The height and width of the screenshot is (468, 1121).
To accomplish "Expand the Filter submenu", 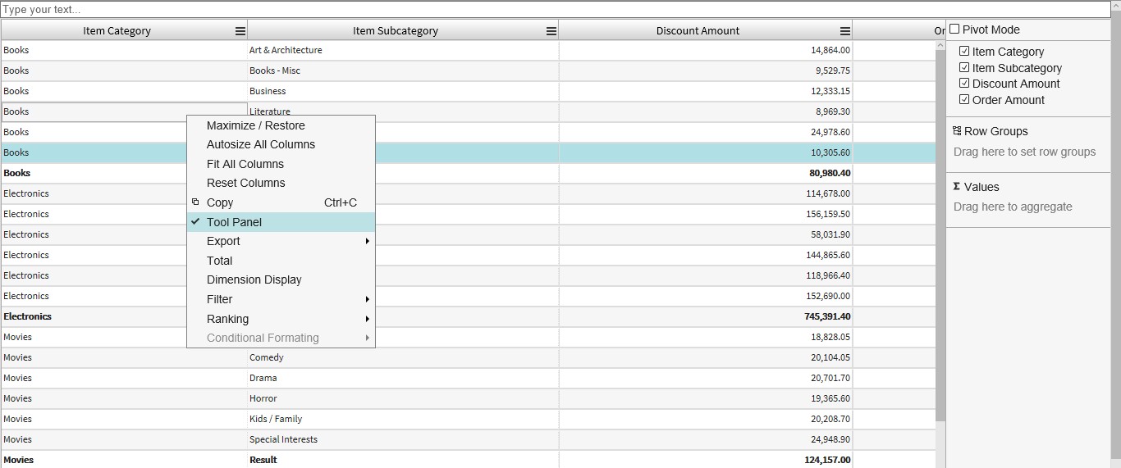I will click(x=281, y=299).
